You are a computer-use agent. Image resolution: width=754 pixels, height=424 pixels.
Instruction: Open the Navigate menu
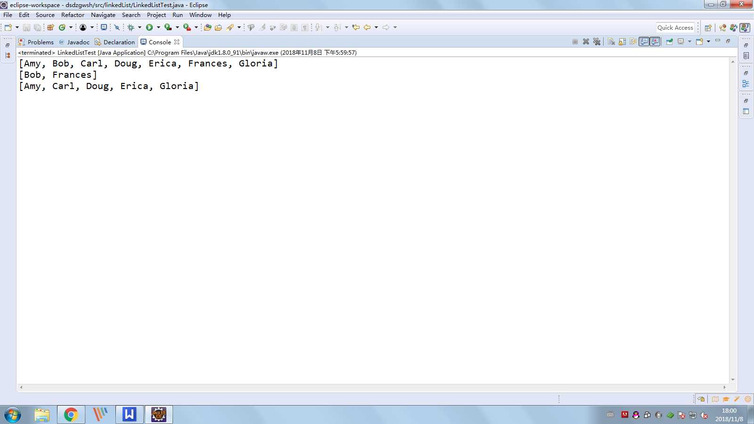pos(103,15)
